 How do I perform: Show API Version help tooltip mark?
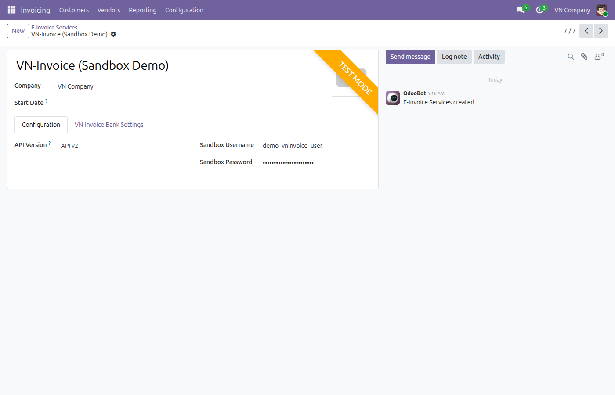(x=50, y=143)
